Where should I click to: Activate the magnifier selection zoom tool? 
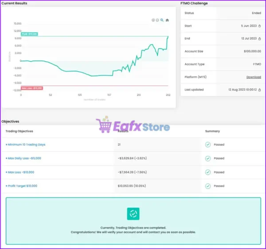tap(162, 20)
